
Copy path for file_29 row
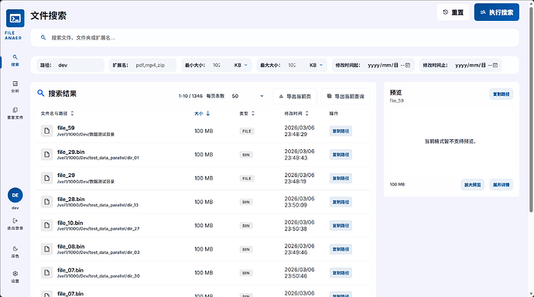(341, 178)
